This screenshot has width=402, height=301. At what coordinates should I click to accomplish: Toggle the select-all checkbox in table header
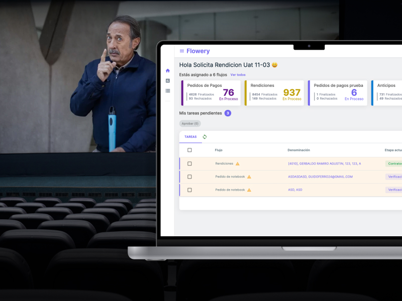pos(189,150)
